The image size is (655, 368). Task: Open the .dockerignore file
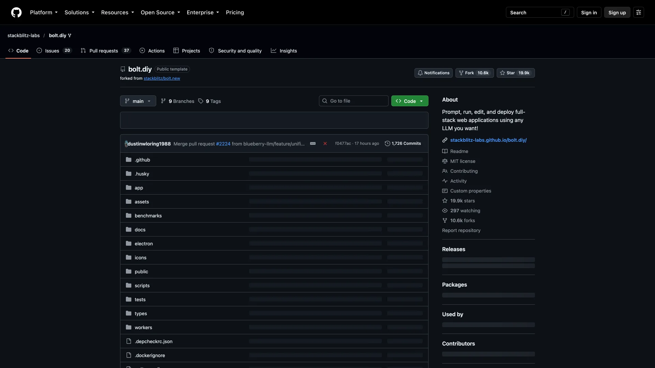[150, 355]
